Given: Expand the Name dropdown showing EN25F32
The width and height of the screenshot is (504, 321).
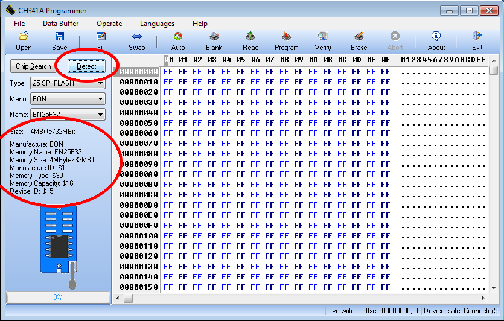Looking at the screenshot, I should [x=101, y=115].
